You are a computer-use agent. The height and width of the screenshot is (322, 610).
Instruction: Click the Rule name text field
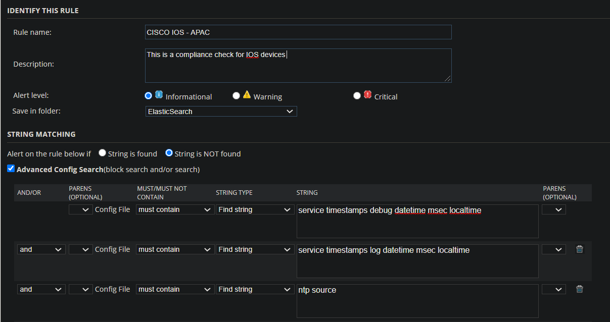tap(298, 32)
